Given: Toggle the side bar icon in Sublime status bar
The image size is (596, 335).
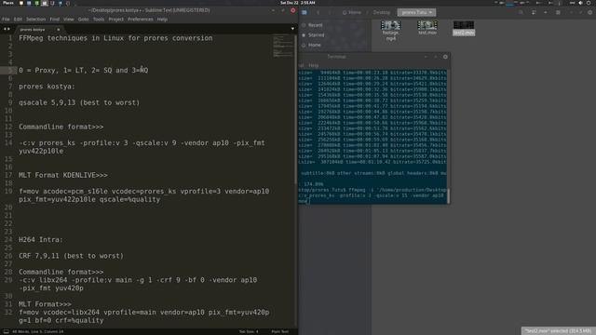Looking at the screenshot, I should pos(6,331).
